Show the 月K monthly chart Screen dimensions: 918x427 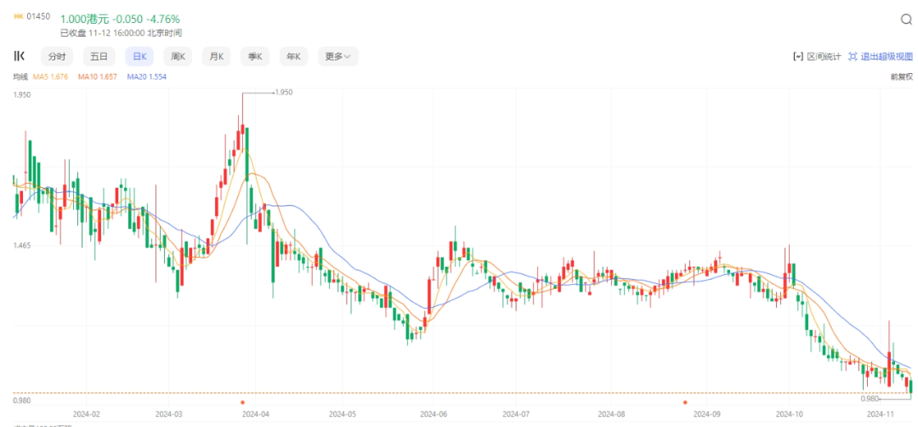coord(216,57)
